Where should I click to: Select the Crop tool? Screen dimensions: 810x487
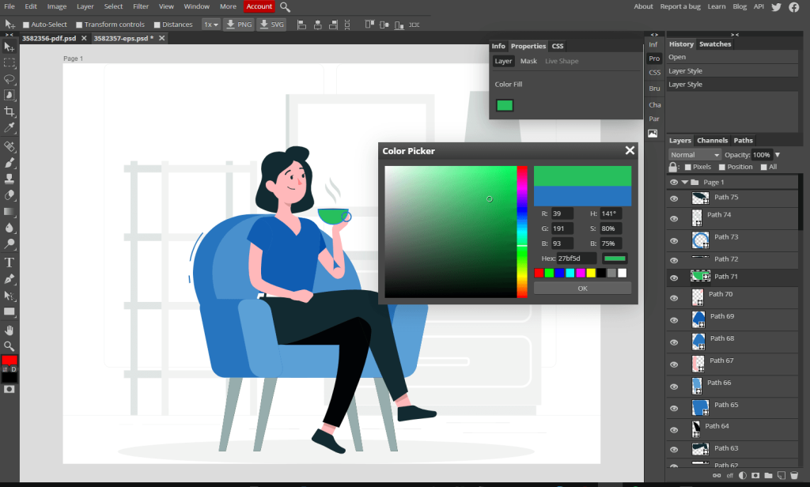click(x=9, y=111)
